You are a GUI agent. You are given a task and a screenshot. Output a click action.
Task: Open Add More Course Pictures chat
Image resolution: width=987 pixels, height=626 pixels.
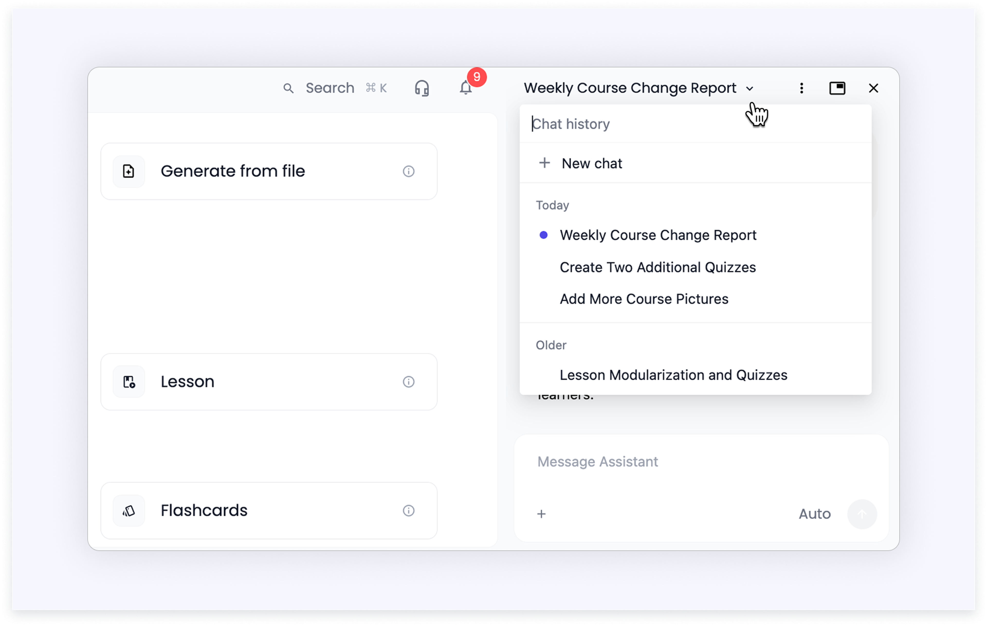pos(695,299)
